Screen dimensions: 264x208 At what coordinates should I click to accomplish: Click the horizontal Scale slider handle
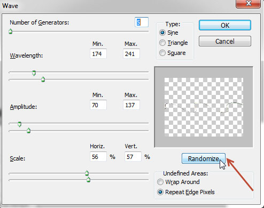pos(87,173)
